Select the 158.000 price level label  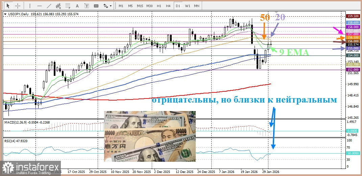[x=353, y=27]
